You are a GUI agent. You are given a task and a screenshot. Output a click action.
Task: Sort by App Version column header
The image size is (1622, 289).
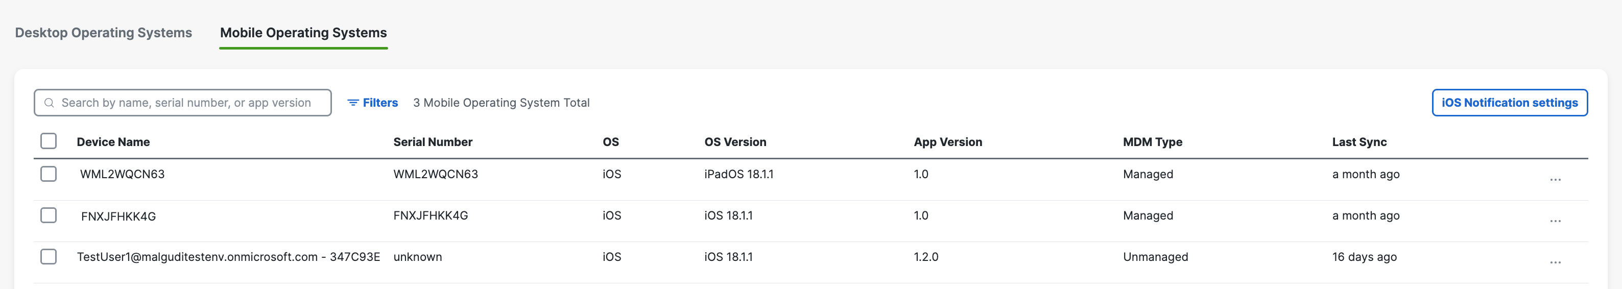(948, 142)
